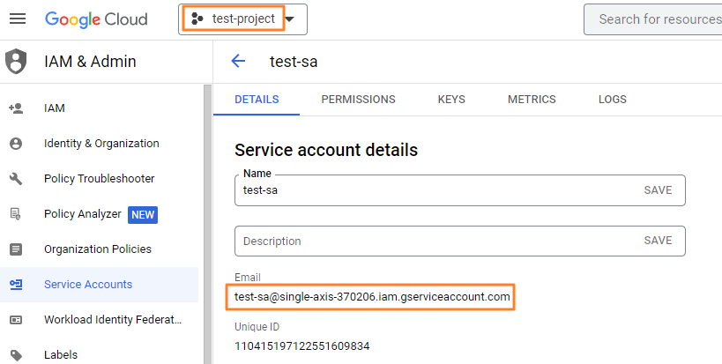The width and height of the screenshot is (722, 364).
Task: Go back using the blue arrow
Action: point(238,61)
